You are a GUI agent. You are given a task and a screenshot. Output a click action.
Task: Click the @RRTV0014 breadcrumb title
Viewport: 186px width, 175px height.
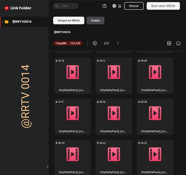[62, 32]
